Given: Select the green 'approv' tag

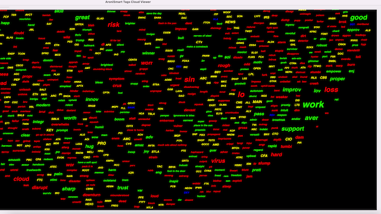Looking at the screenshot, I should [353, 30].
